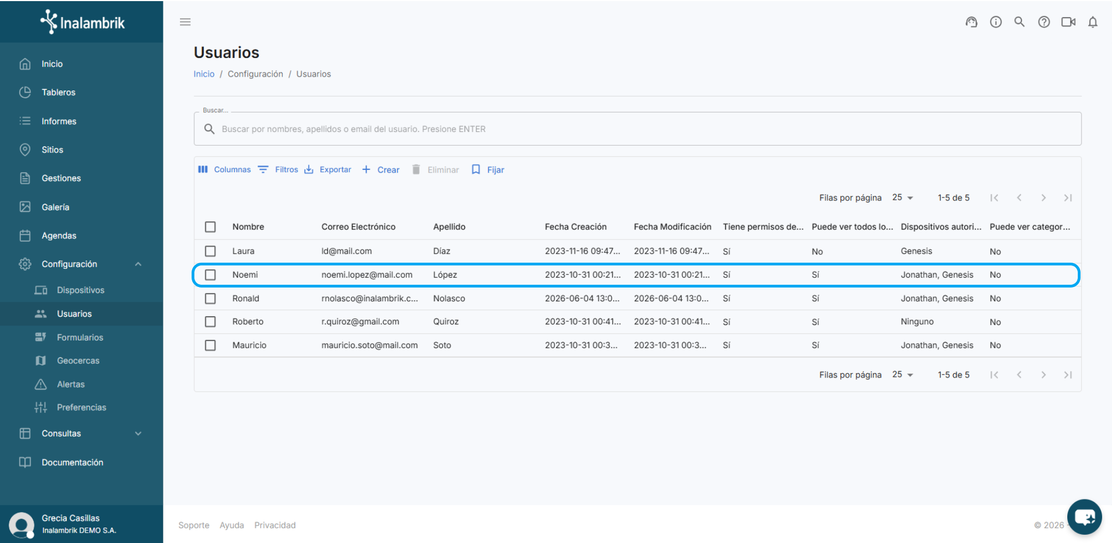1112x543 pixels.
Task: Check the box for Roberto
Action: pyautogui.click(x=210, y=322)
